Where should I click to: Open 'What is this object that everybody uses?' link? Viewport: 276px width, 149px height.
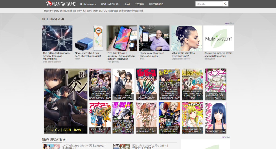pyautogui.click(x=184, y=54)
